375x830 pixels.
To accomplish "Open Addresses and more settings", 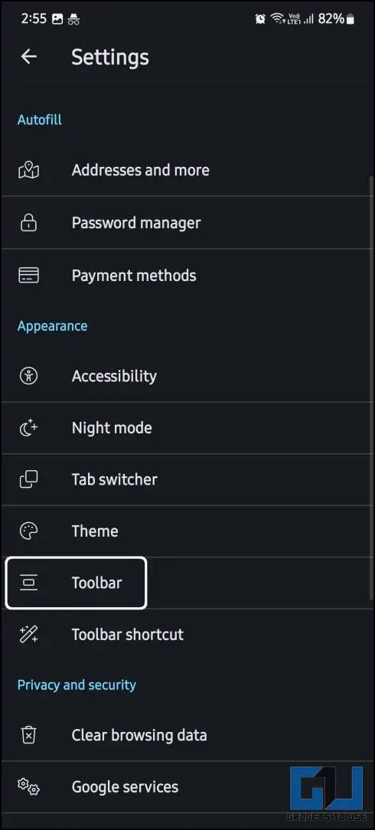I will point(187,170).
